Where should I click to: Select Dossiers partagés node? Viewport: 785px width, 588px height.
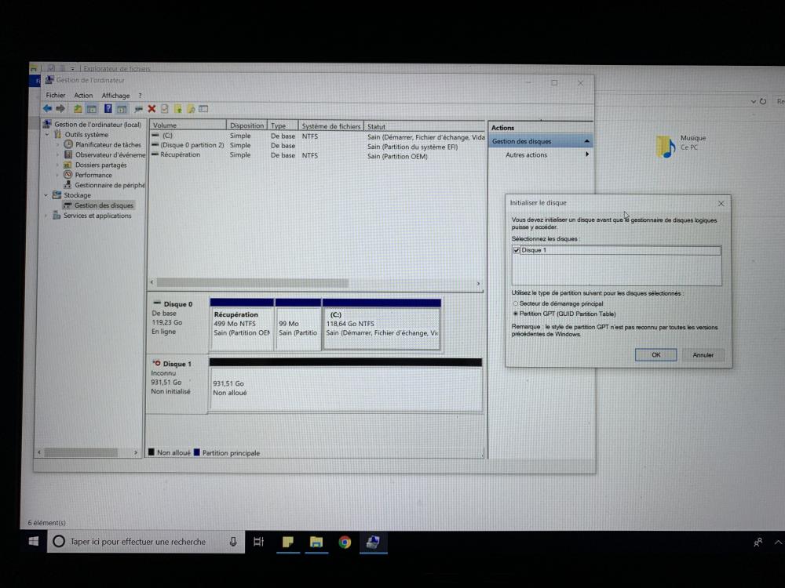(100, 165)
